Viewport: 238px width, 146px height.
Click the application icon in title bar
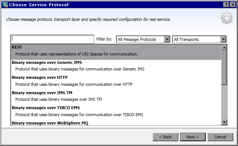coord(5,4)
